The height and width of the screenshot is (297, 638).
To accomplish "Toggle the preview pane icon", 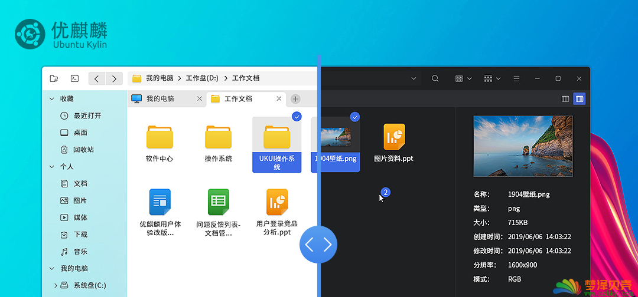I will [x=580, y=98].
